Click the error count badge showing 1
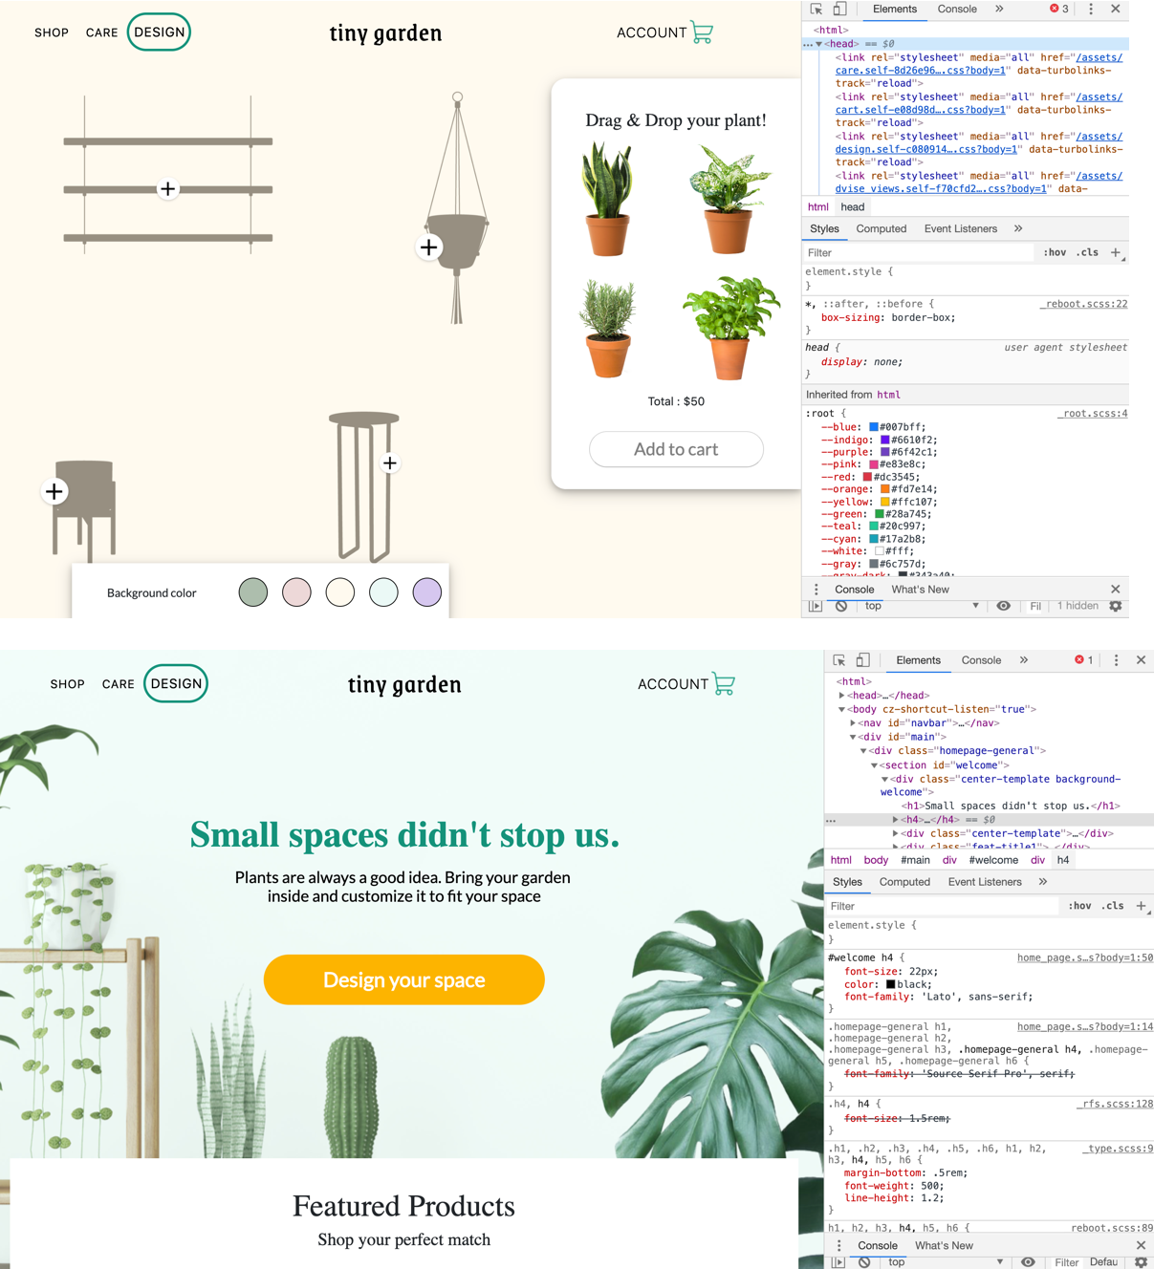Image resolution: width=1154 pixels, height=1269 pixels. (1084, 660)
